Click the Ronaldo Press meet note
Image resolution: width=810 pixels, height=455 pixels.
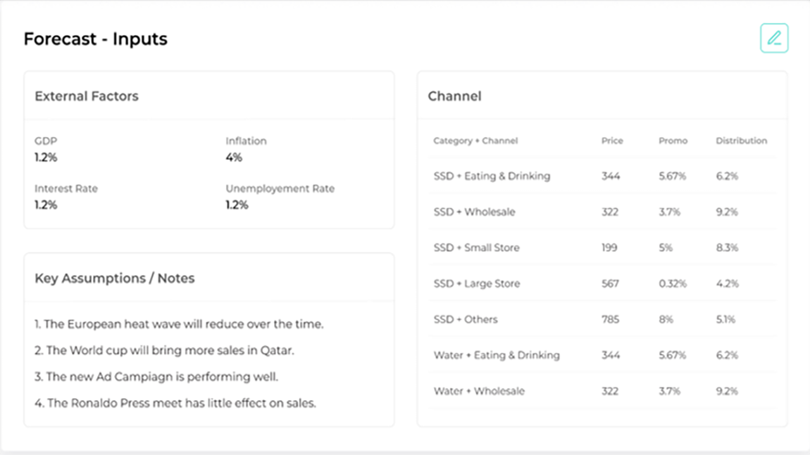tap(175, 403)
